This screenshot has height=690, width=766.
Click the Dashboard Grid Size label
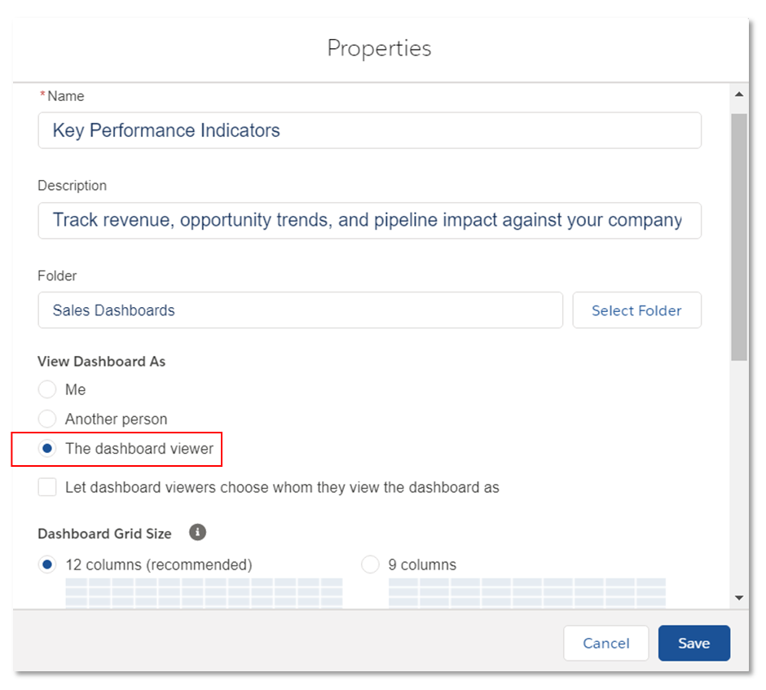click(x=104, y=534)
